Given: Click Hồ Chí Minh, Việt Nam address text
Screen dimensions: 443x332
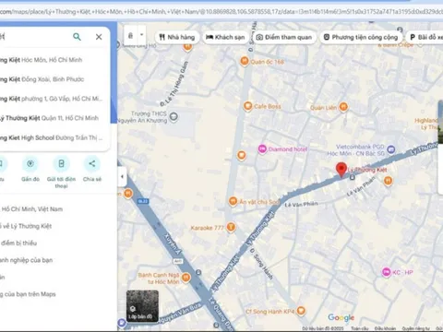Looking at the screenshot, I should (x=31, y=209).
